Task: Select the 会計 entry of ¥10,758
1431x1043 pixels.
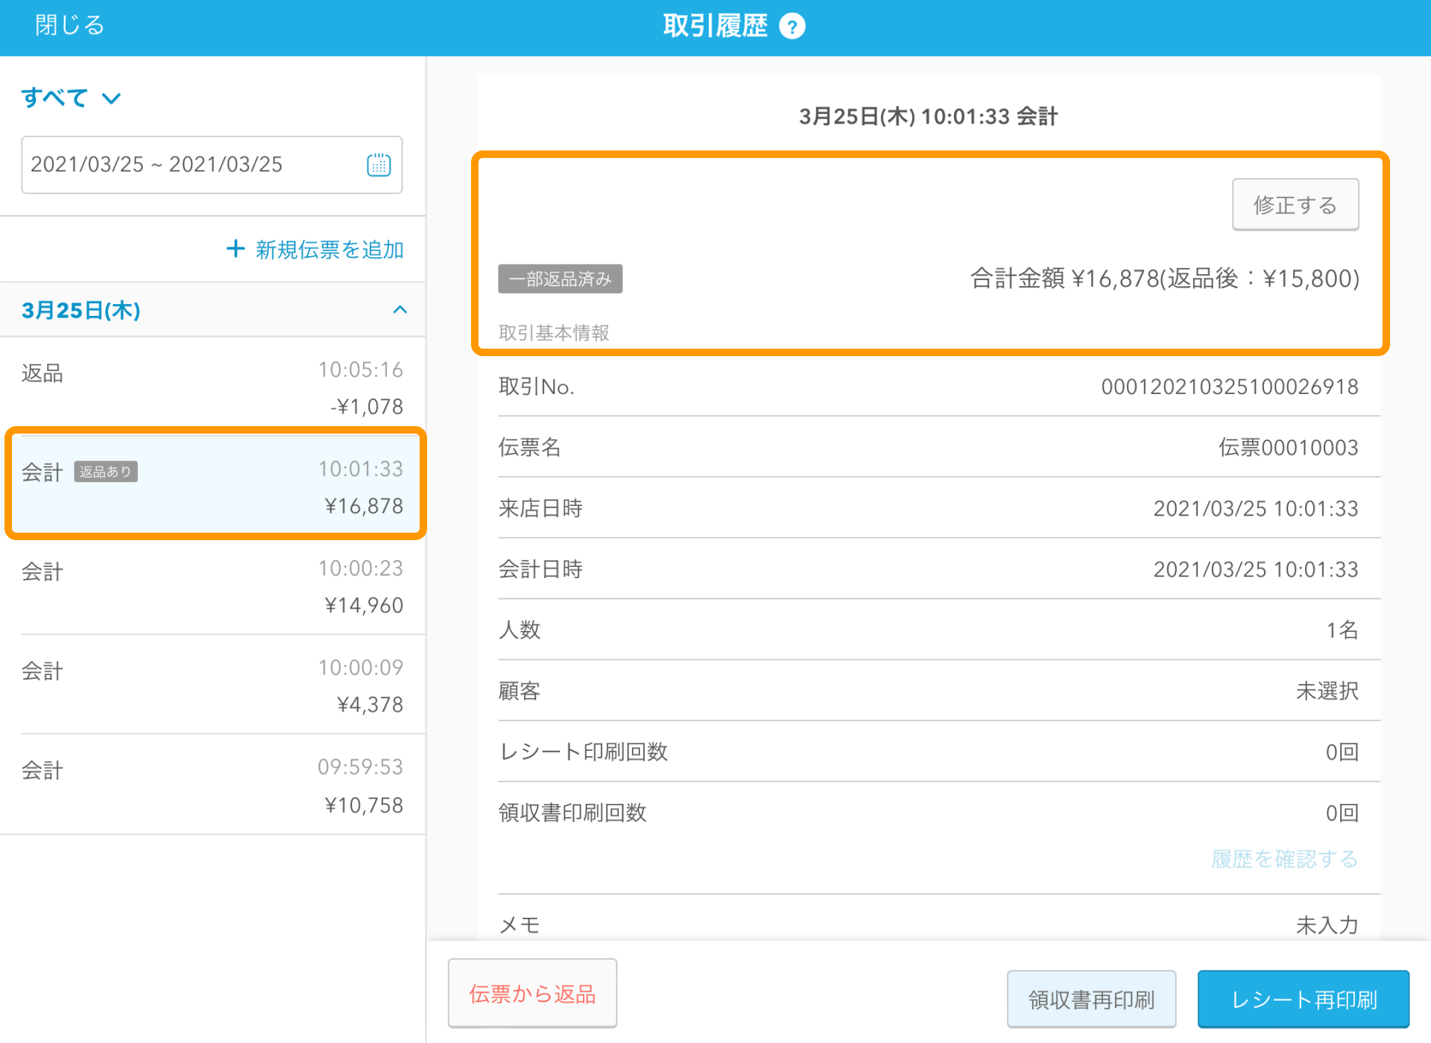Action: (212, 785)
